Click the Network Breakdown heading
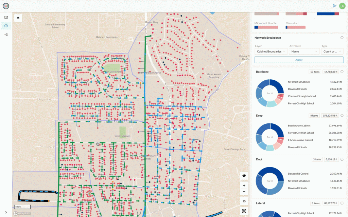 [268, 38]
